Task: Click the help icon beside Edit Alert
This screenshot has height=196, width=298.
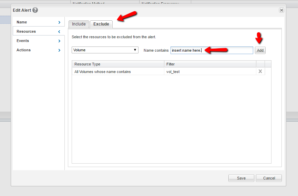Action: pyautogui.click(x=35, y=10)
